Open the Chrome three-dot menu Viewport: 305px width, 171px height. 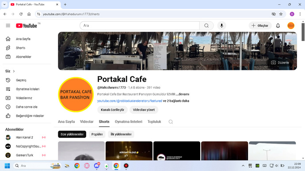[300, 14]
